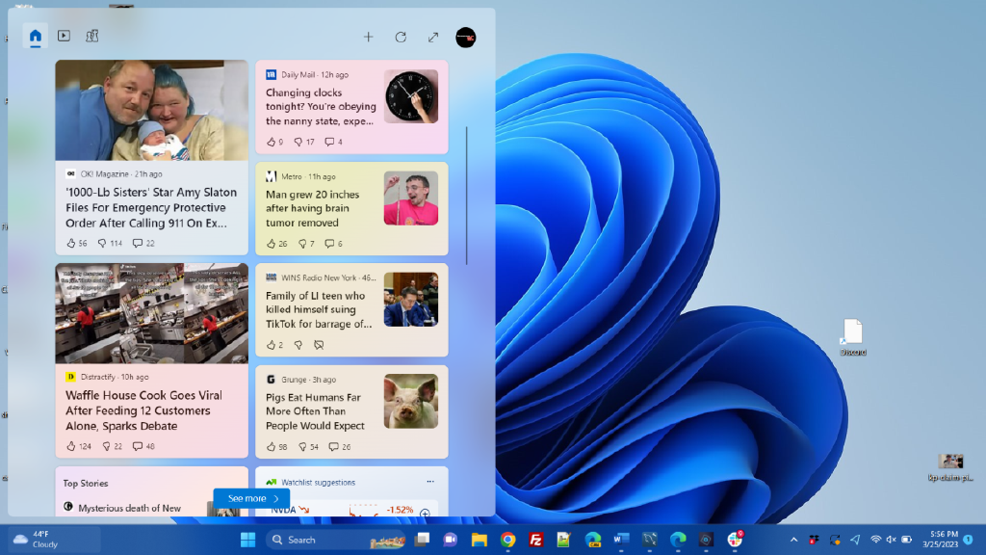
Task: Launch Google Chrome from taskbar
Action: [x=507, y=540]
